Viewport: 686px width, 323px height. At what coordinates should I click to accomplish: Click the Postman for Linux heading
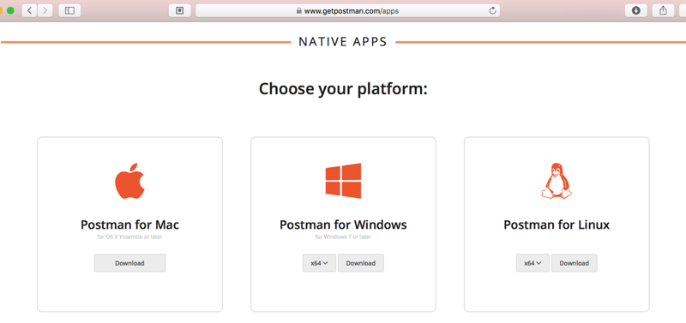tap(557, 224)
